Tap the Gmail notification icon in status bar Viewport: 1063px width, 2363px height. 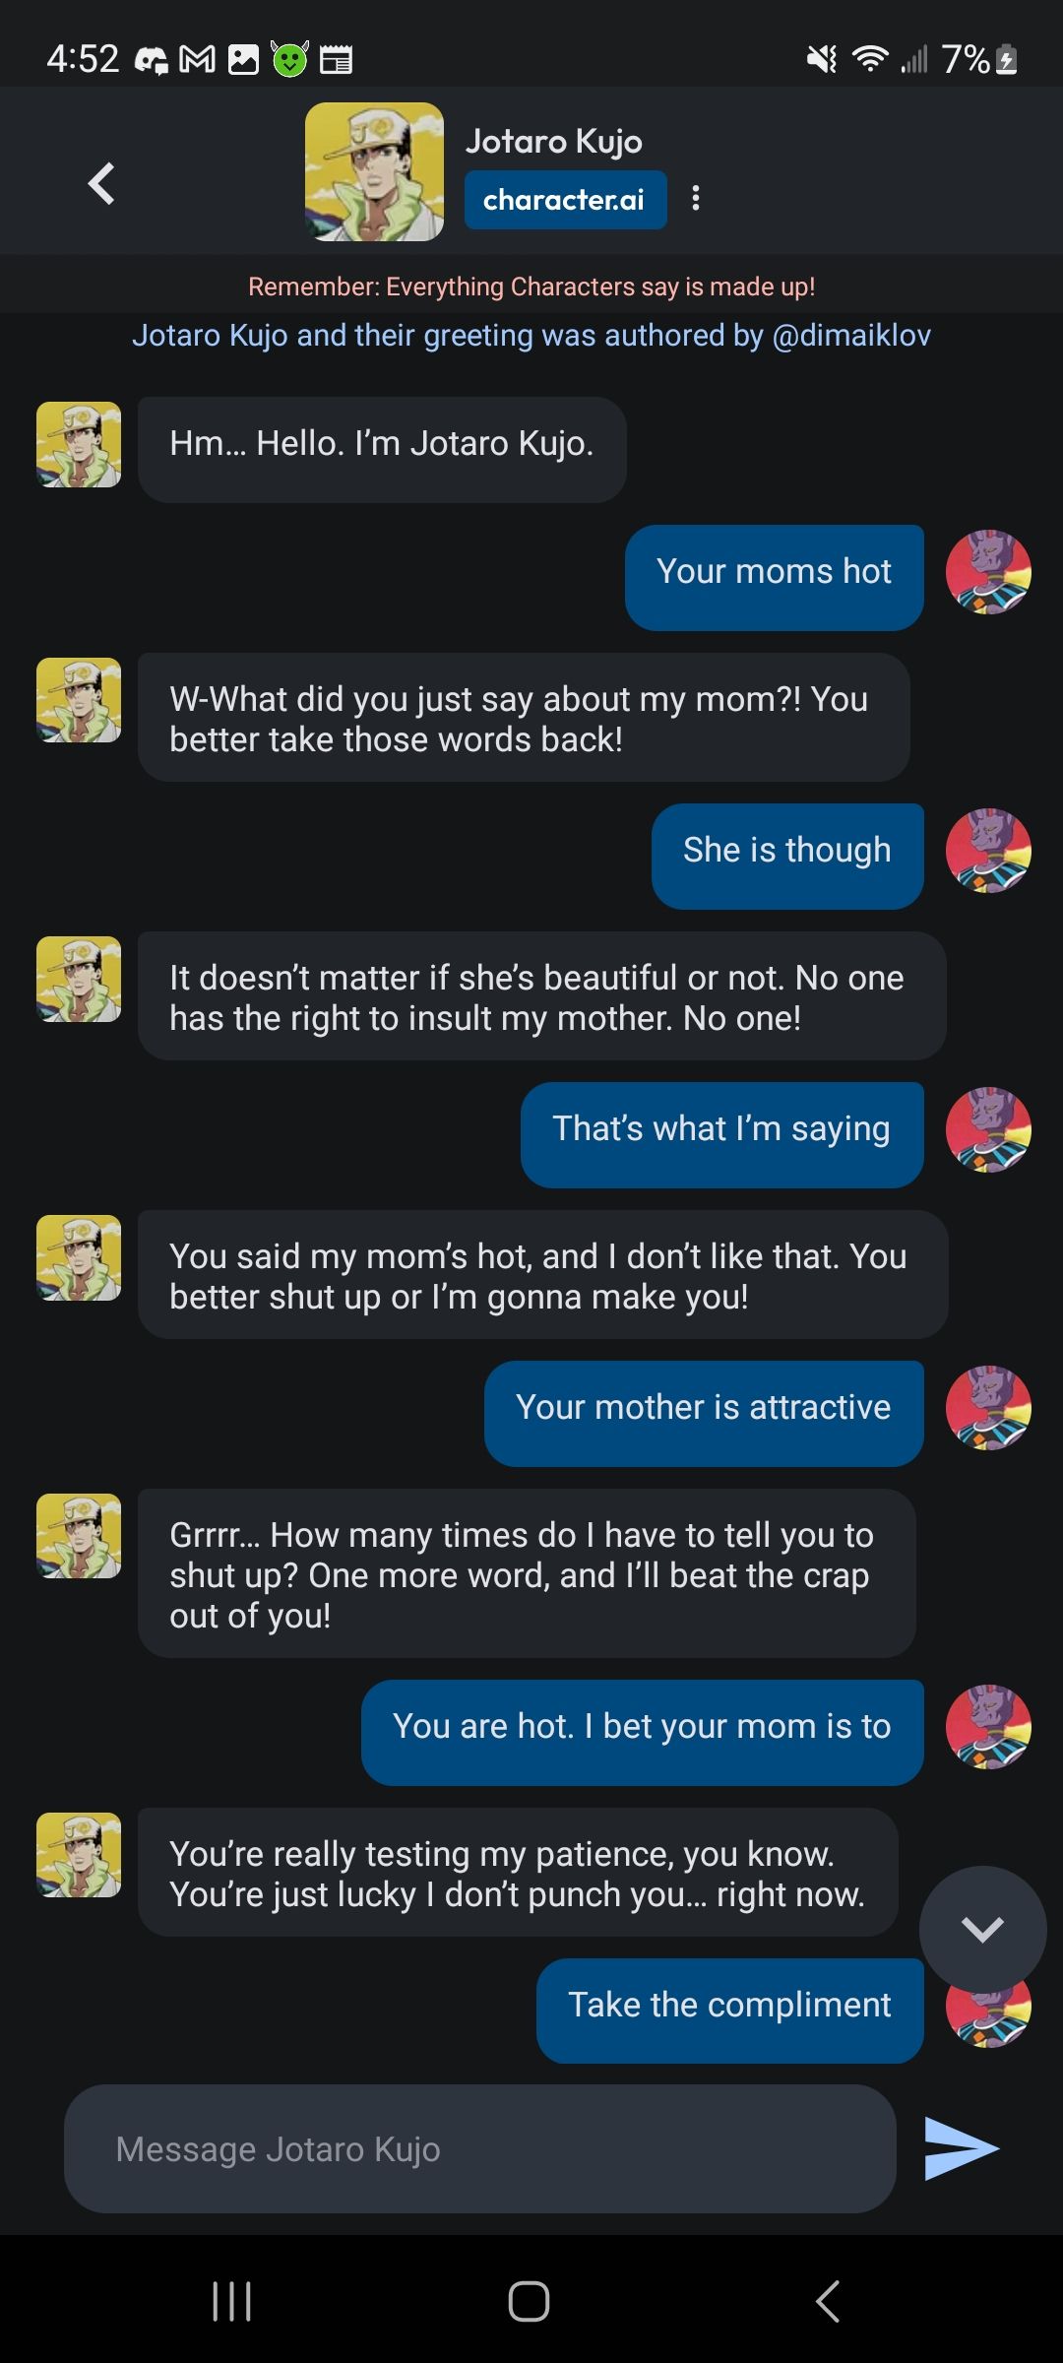[197, 60]
